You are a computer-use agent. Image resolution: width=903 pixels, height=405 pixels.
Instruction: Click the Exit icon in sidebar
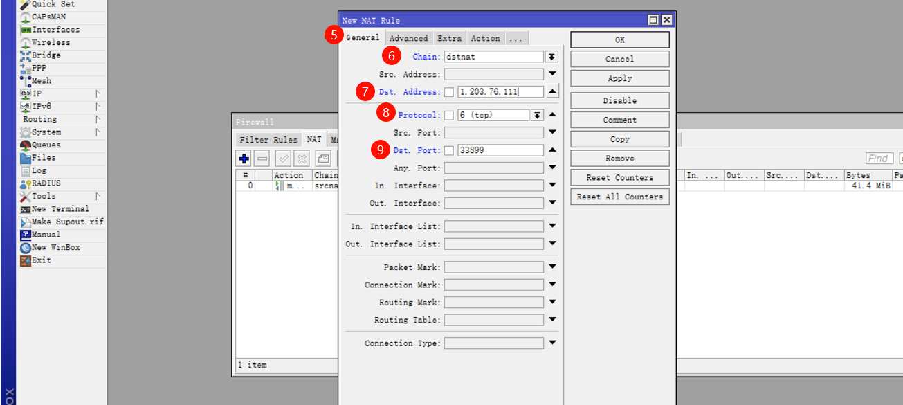coord(26,260)
